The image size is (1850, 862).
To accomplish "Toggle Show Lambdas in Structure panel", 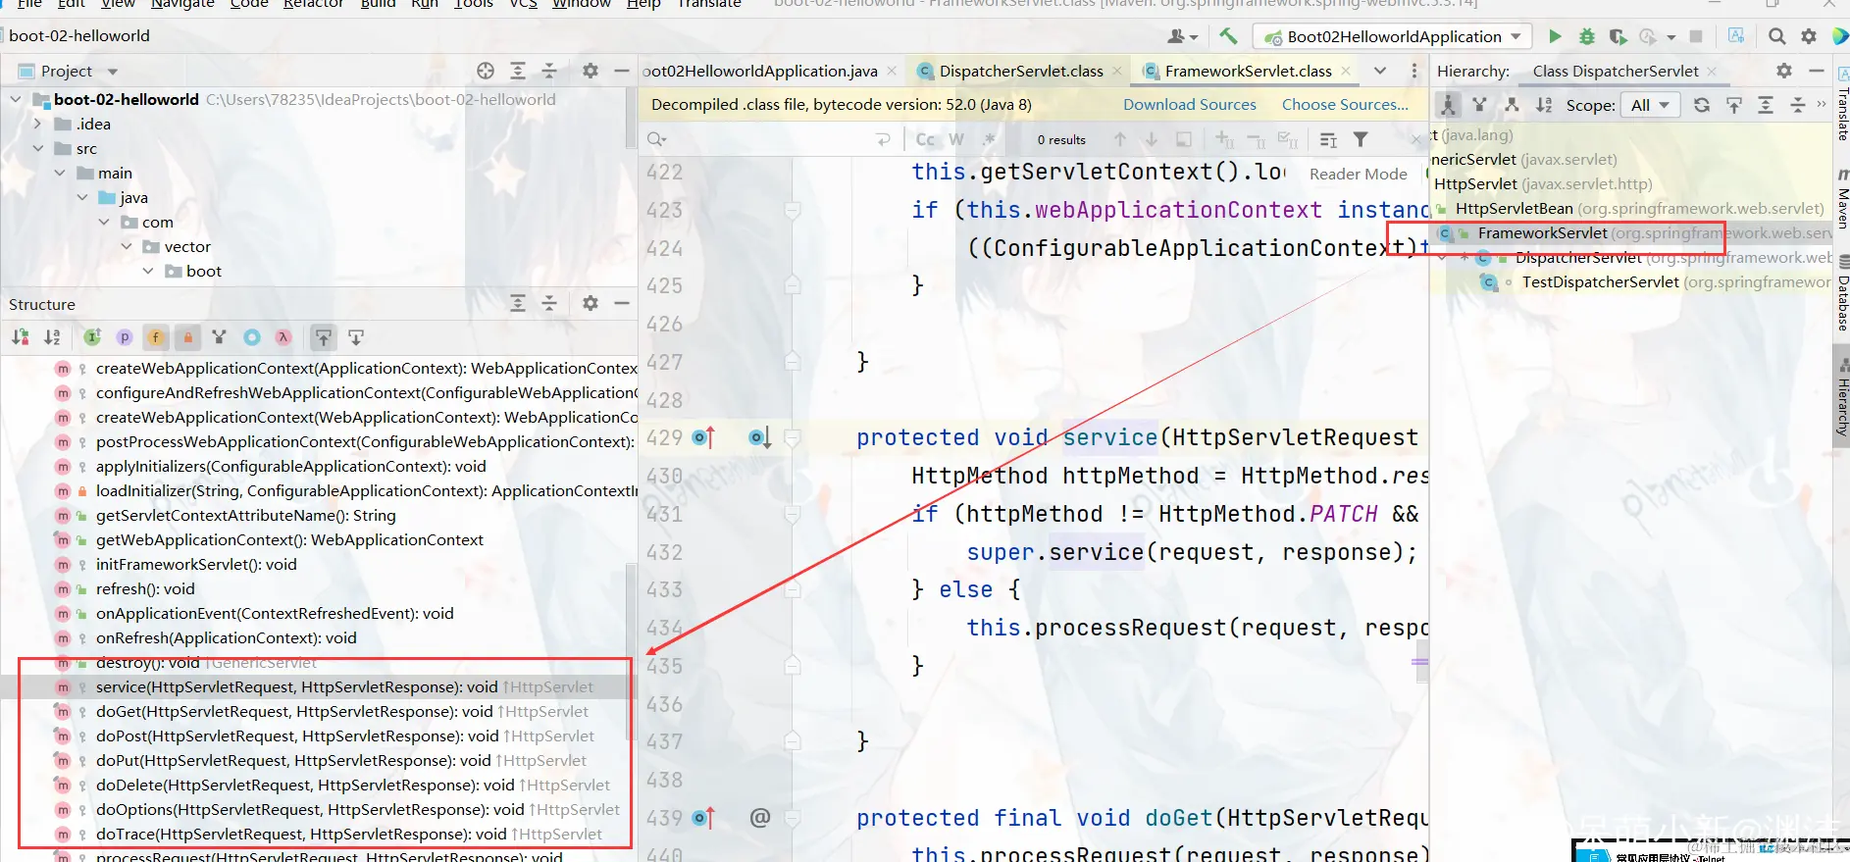I will point(283,337).
